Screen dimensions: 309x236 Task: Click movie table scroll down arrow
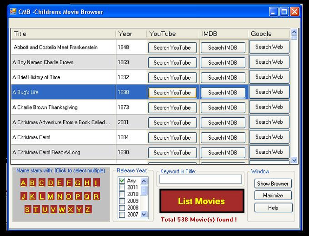point(294,161)
